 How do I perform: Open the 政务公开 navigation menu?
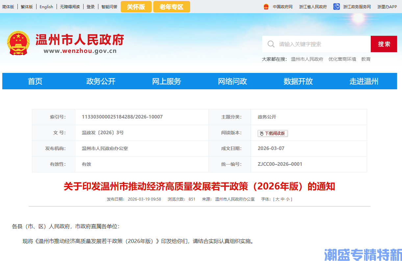click(x=101, y=81)
